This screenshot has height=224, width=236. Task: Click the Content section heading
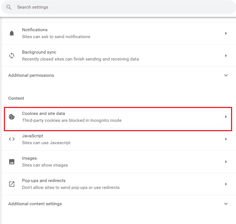point(16,98)
